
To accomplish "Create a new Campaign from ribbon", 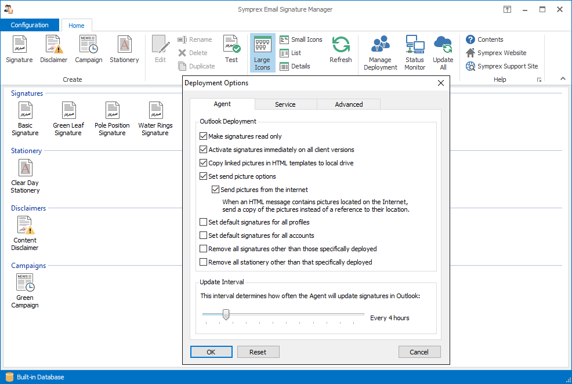I will point(89,49).
